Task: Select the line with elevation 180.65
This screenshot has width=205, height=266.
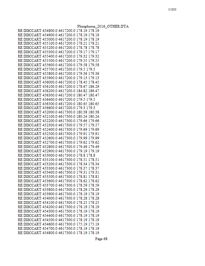Action: pyautogui.click(x=58, y=104)
